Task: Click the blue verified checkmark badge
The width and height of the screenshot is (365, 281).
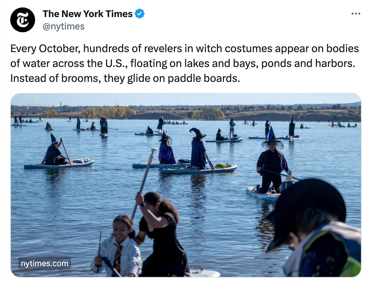Action: tap(140, 14)
